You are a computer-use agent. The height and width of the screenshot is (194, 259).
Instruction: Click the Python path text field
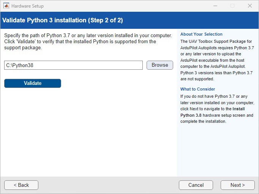coord(73,65)
